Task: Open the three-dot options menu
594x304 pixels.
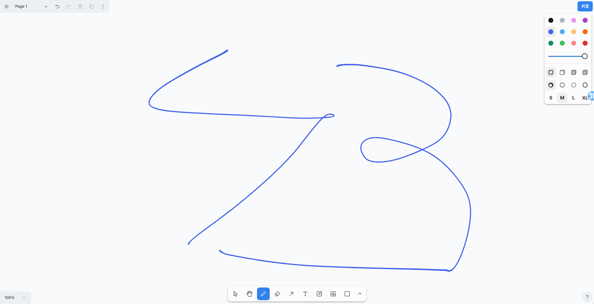Action: (103, 6)
